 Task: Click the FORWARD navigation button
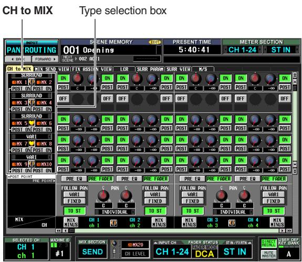(x=45, y=59)
